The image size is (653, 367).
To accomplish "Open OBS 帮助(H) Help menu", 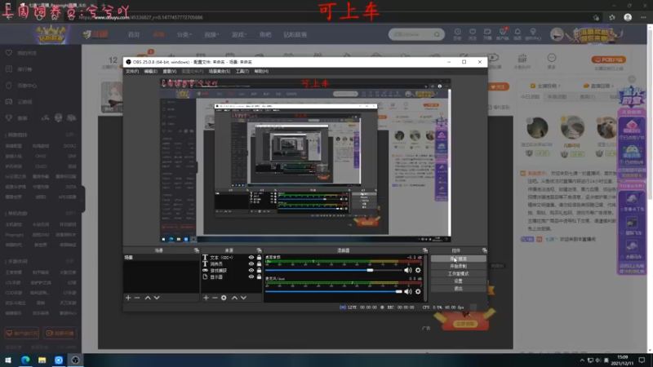I will point(261,71).
